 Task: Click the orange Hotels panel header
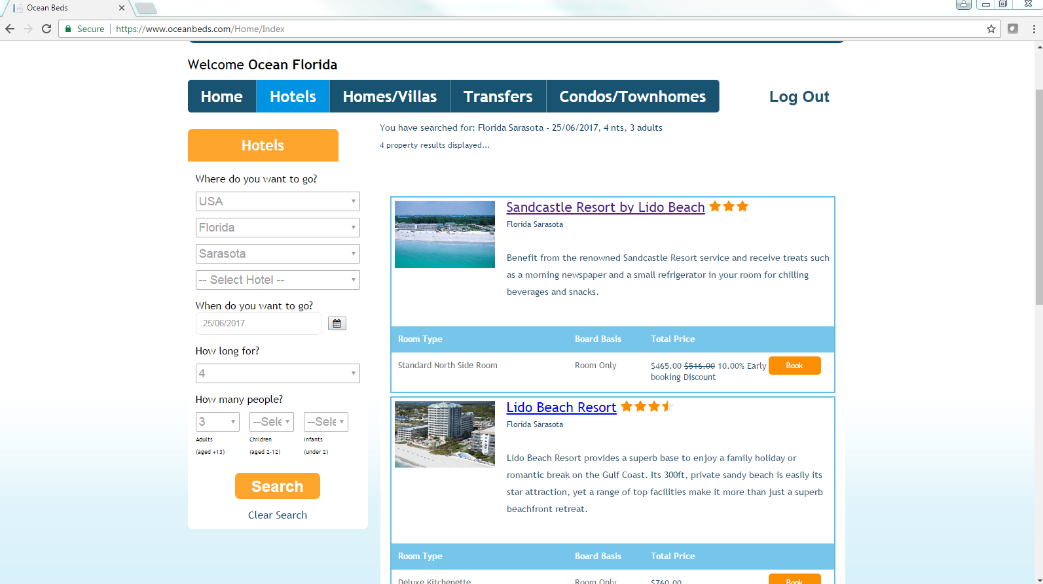click(263, 145)
